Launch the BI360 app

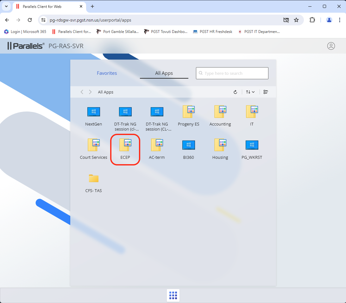(x=188, y=149)
